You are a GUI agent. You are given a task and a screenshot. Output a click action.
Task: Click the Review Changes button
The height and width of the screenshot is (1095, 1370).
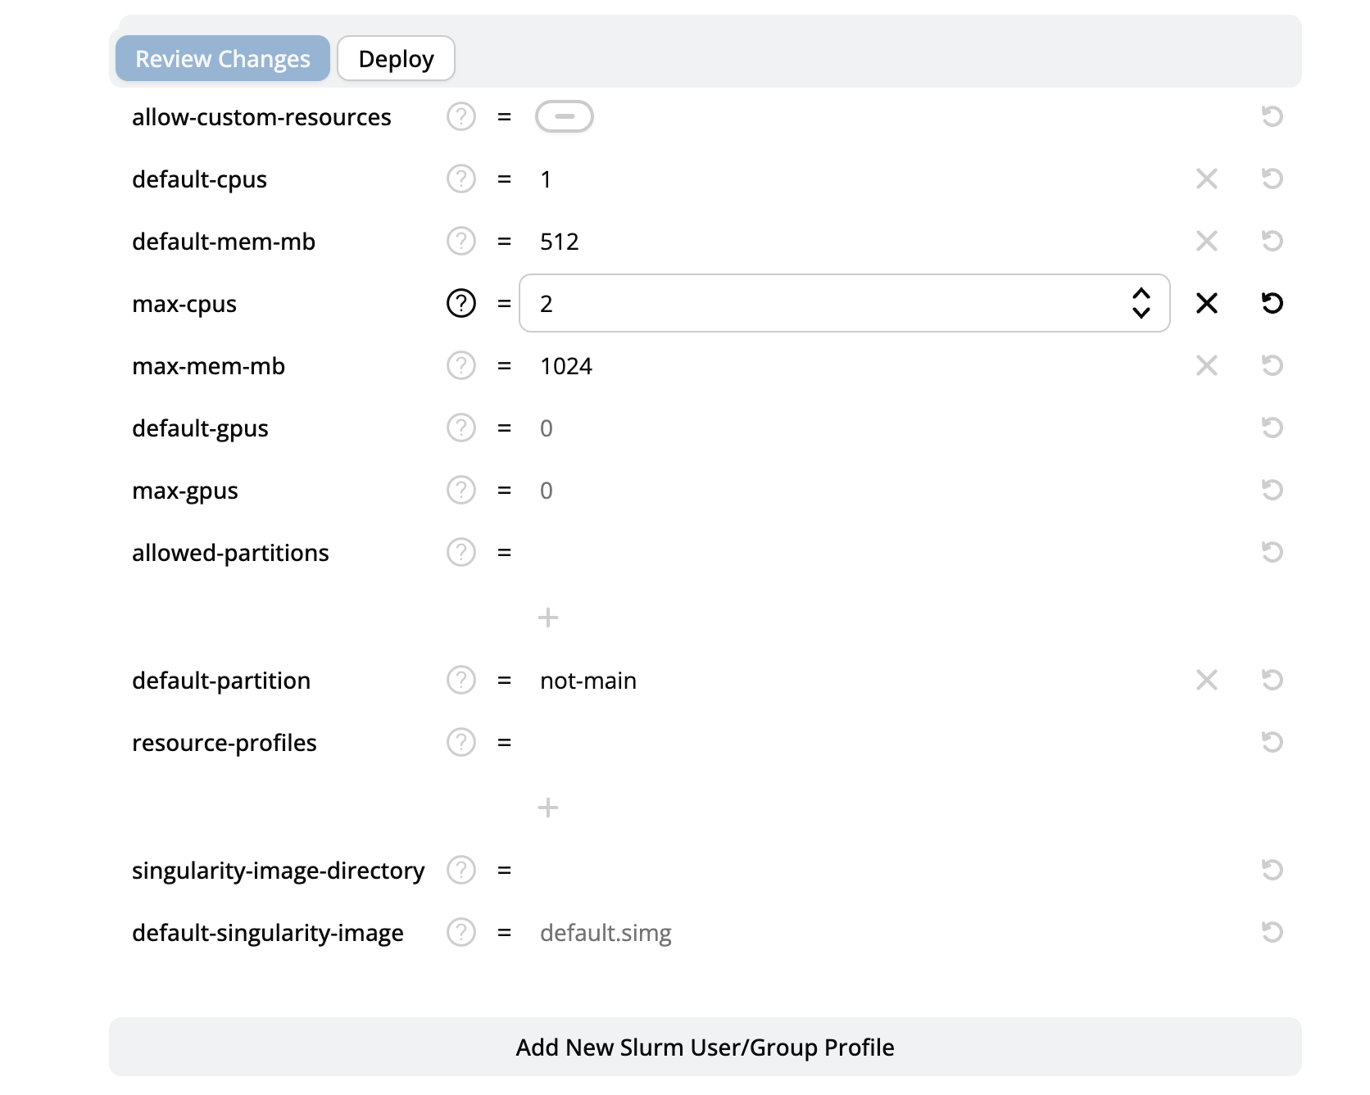(222, 59)
